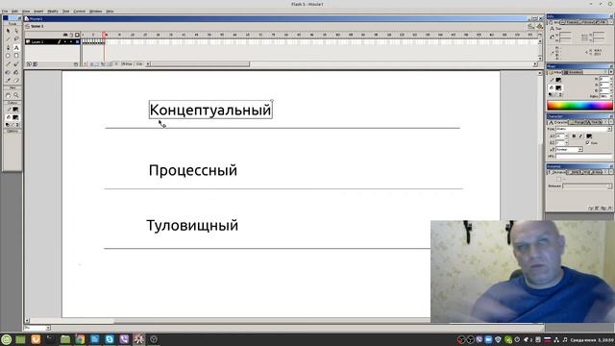
Task: Select the Rectangle tool
Action: (16, 56)
